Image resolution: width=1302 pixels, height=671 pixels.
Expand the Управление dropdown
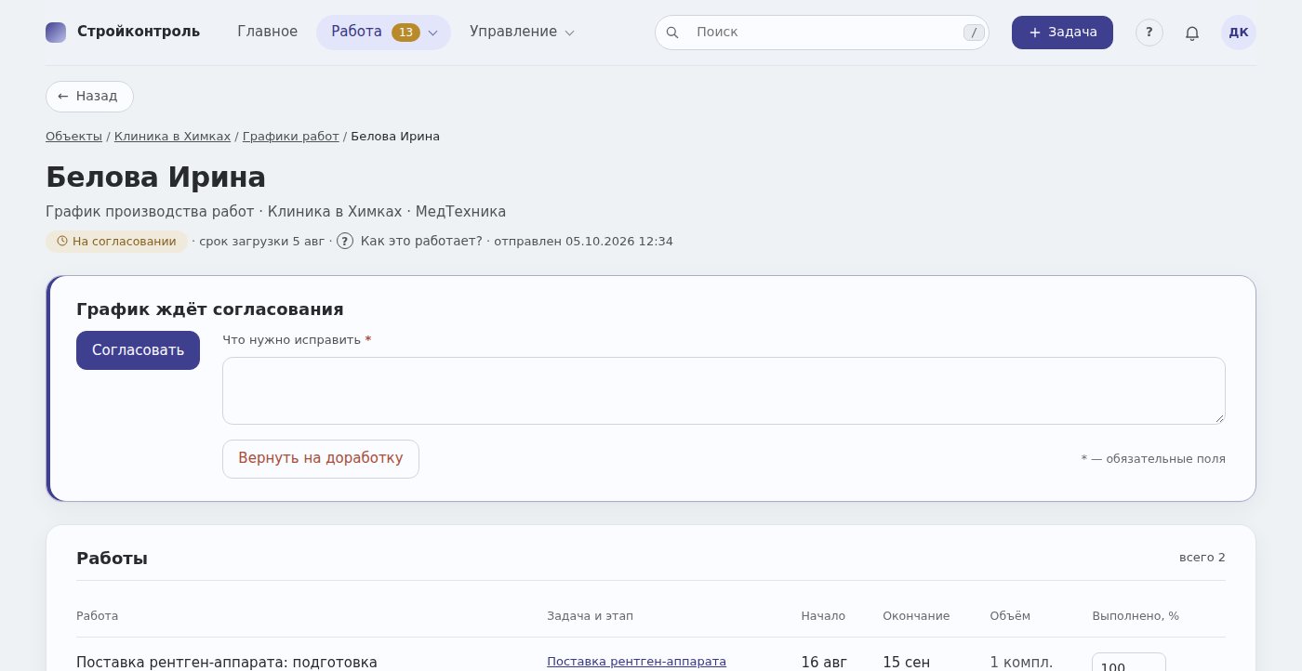pos(522,32)
